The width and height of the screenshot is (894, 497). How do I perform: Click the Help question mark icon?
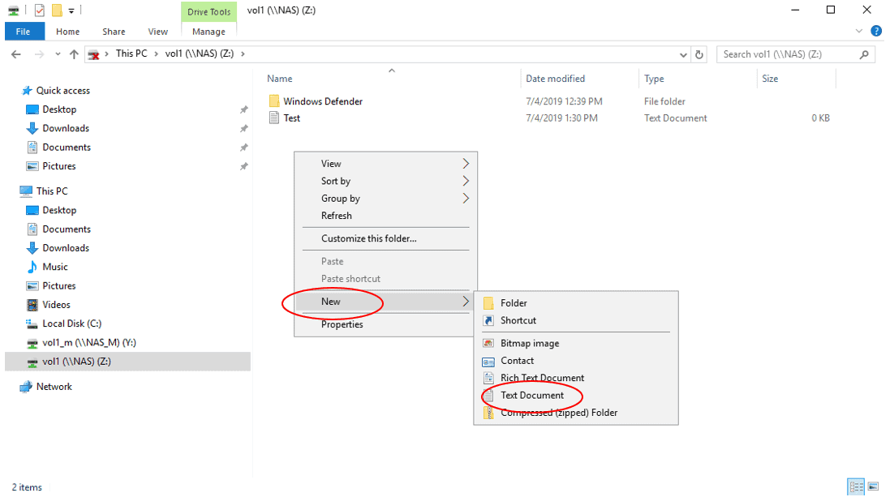pyautogui.click(x=876, y=31)
